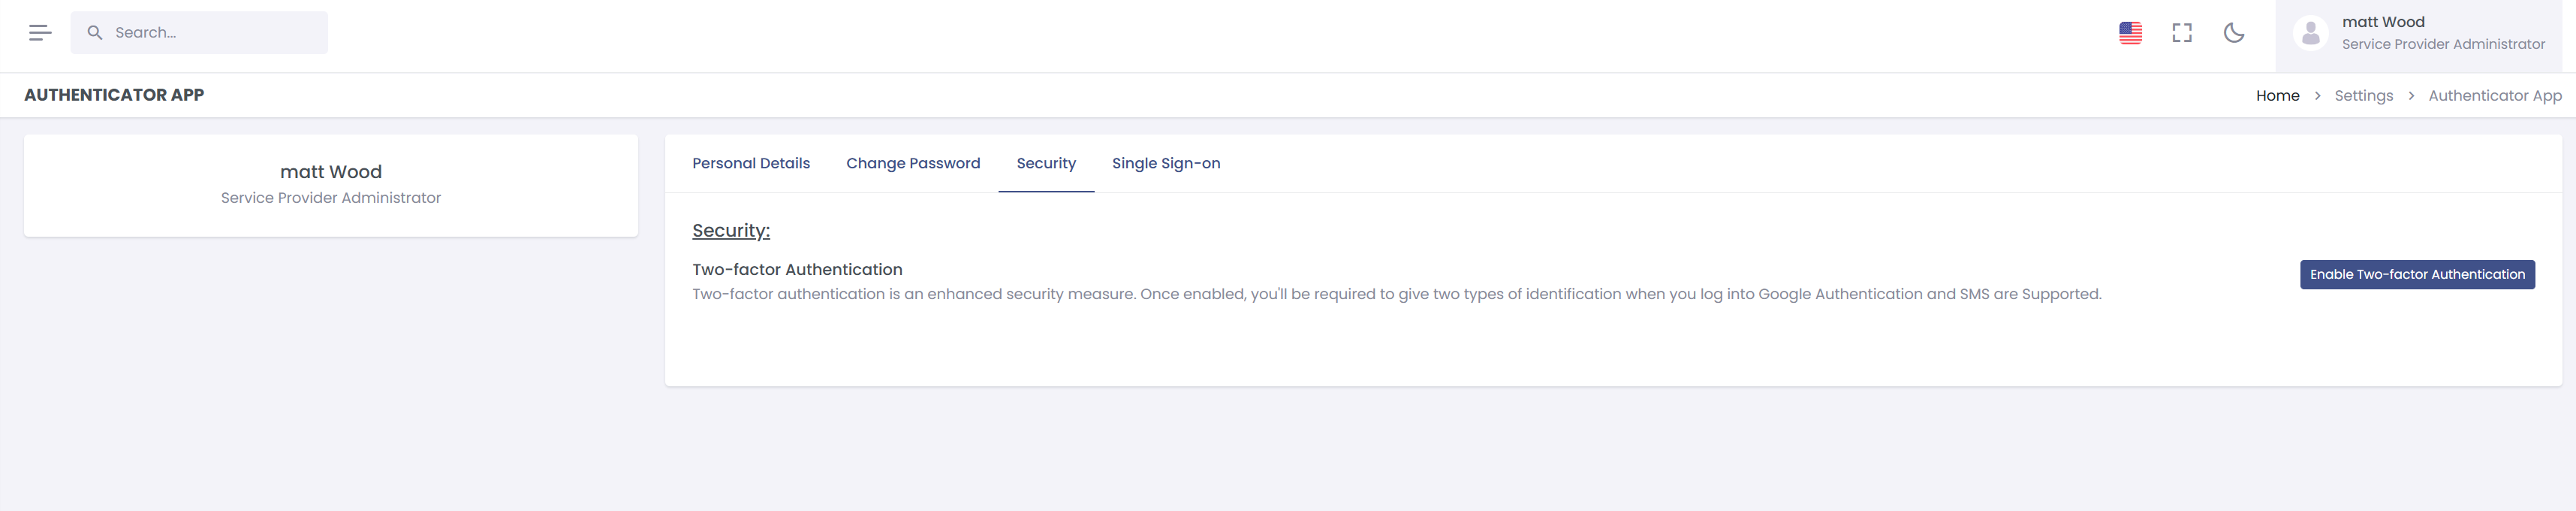
Task: Navigate to Home via the breadcrumb link
Action: click(x=2278, y=95)
